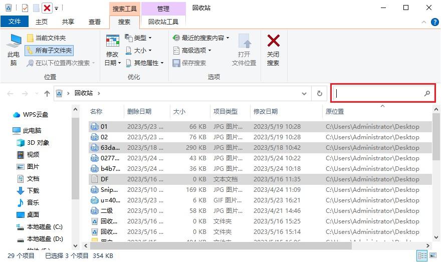Select the 63da... JPG file
This screenshot has width=441, height=262.
click(260, 148)
